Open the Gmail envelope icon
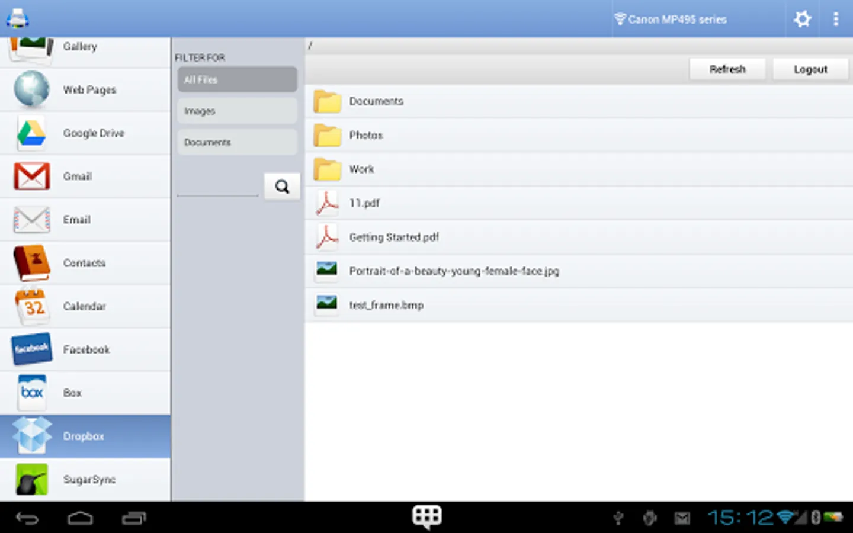The height and width of the screenshot is (533, 853). point(31,176)
